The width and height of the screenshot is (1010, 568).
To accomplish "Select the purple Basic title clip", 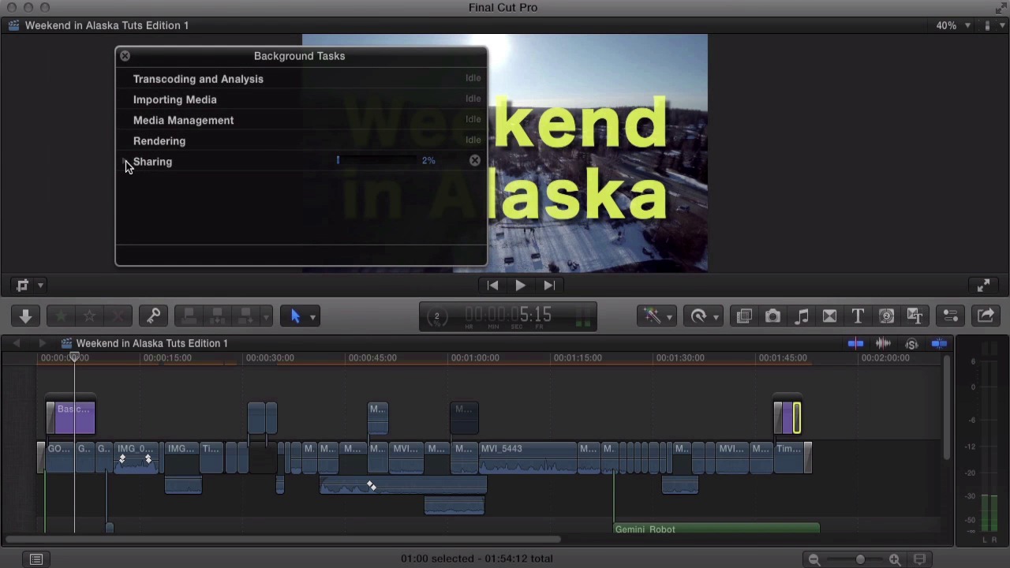I will (x=73, y=418).
